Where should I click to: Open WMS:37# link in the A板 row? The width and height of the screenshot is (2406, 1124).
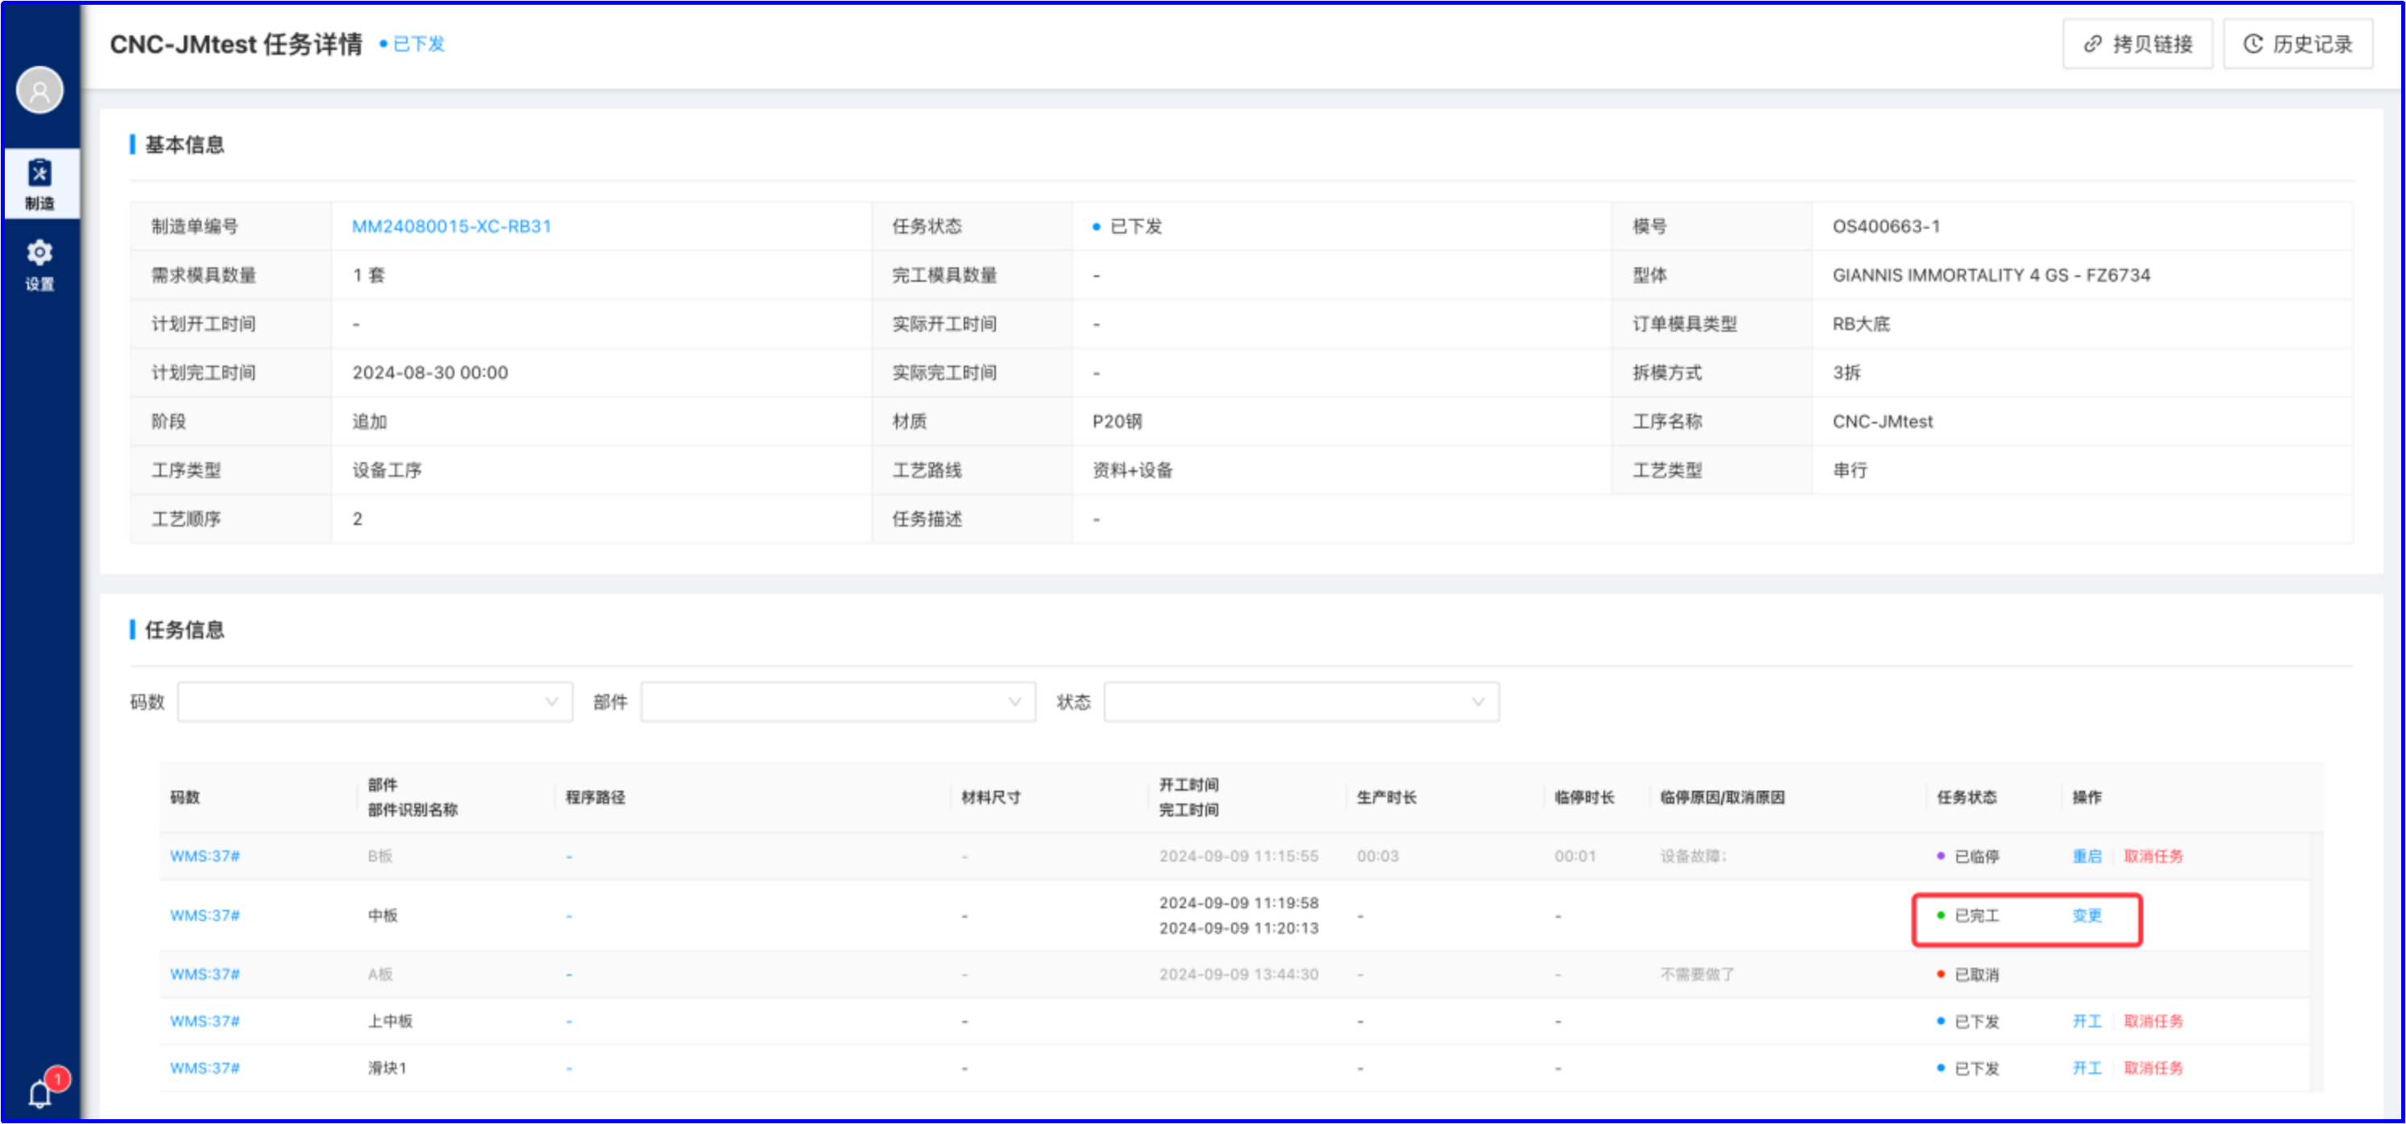[x=205, y=974]
